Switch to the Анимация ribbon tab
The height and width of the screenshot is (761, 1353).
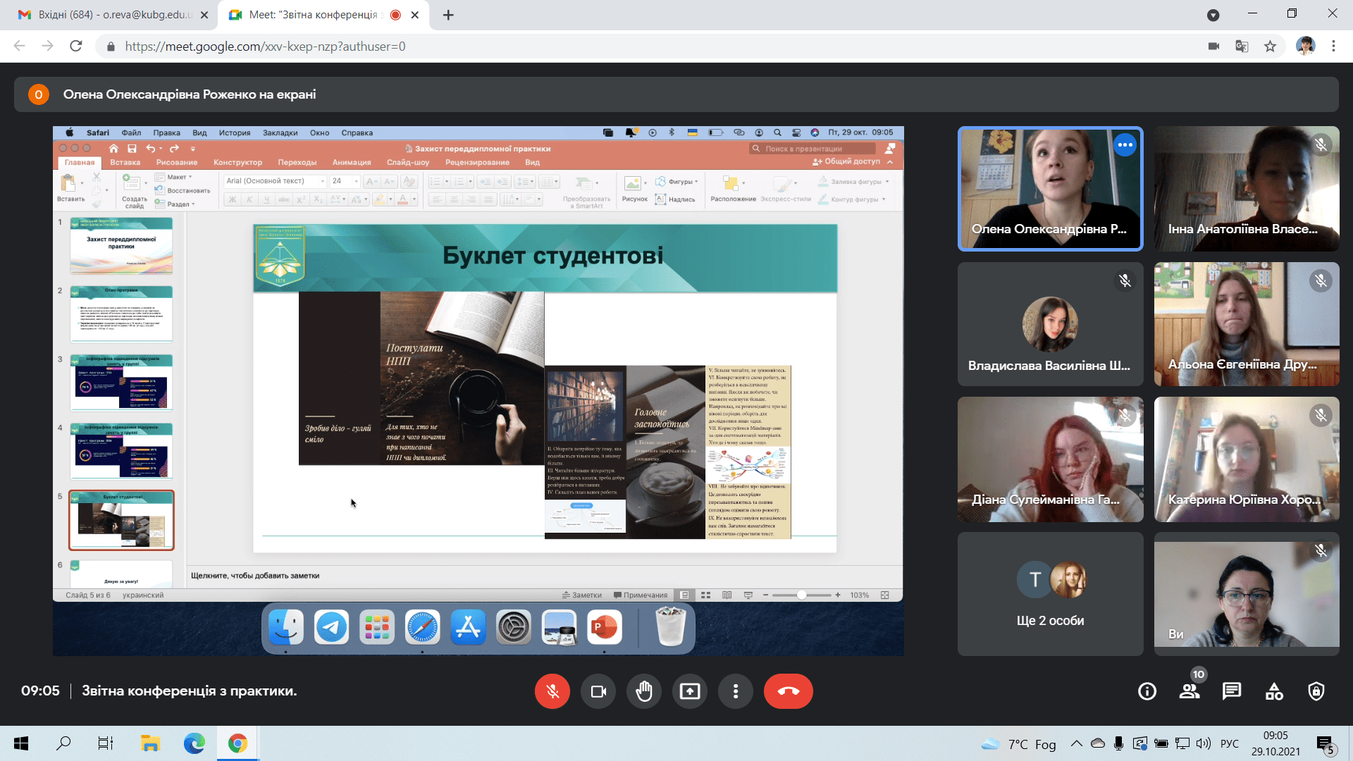[x=352, y=162]
